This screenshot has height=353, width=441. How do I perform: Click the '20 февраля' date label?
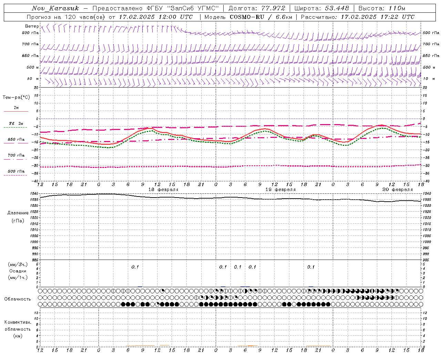[x=398, y=190]
